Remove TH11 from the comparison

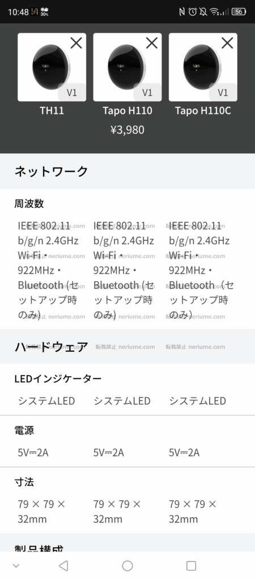76,43
